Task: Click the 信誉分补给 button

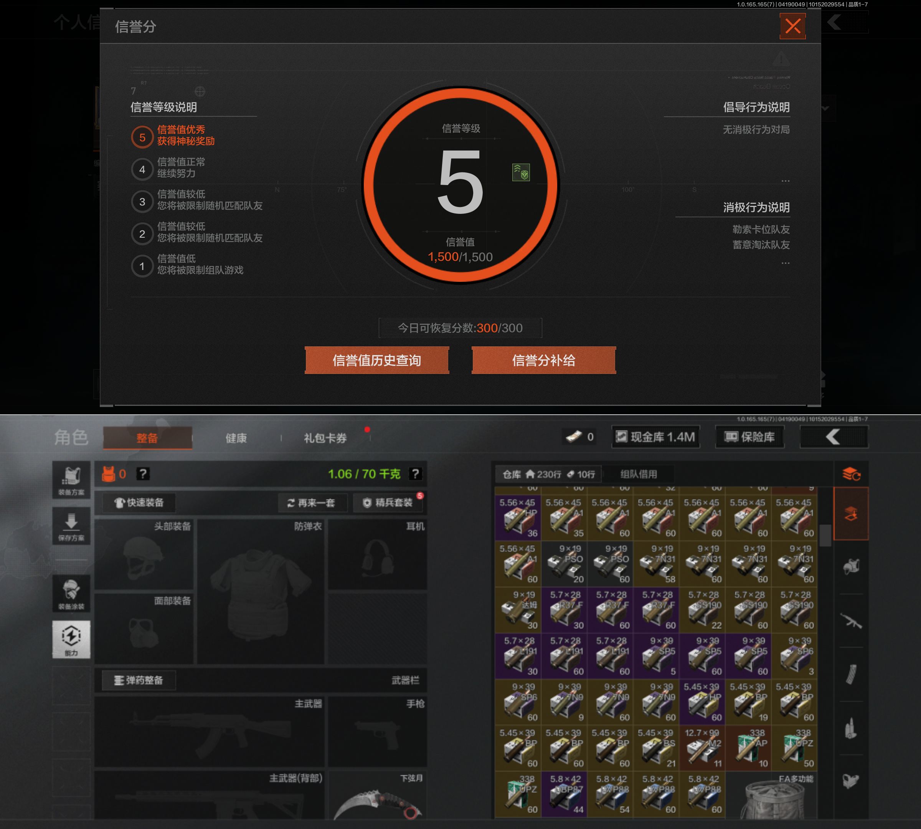Action: tap(544, 360)
